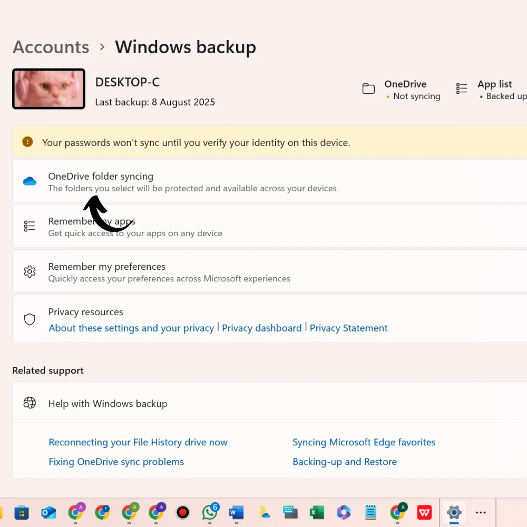Go back to Accounts via breadcrumb
This screenshot has width=527, height=527.
pos(51,47)
